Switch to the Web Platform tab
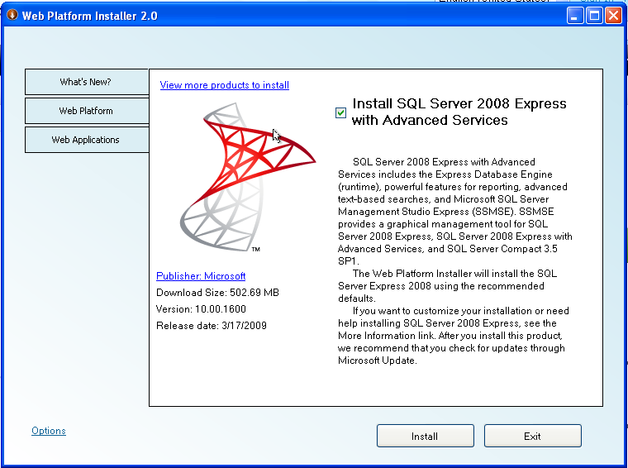628x468 pixels. [87, 111]
